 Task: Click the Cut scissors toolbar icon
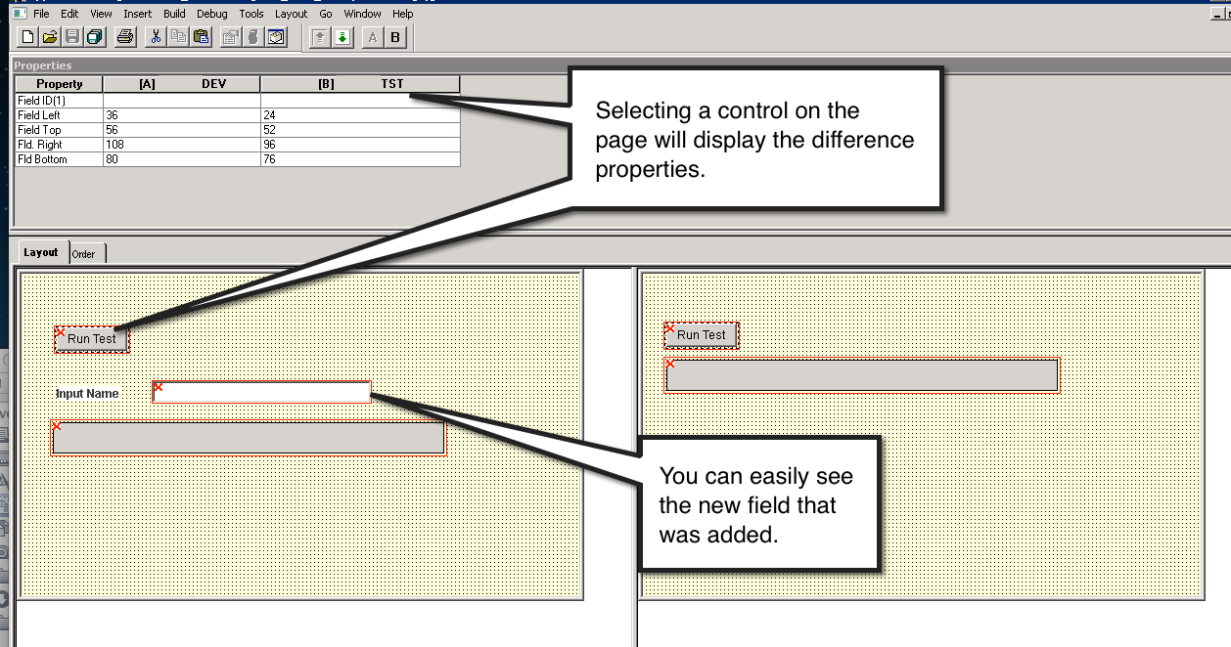[156, 37]
